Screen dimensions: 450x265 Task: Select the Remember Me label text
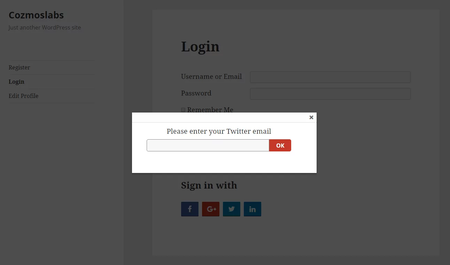click(210, 110)
